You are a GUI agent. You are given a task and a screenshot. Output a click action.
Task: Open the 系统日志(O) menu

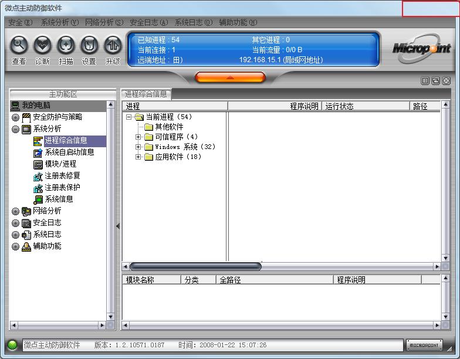pos(194,22)
